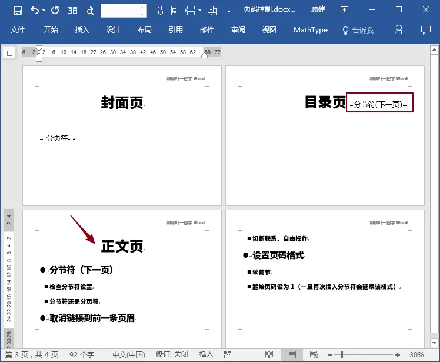Toggle track changes status 修订: 关闭
Image resolution: width=440 pixels, height=362 pixels.
pyautogui.click(x=172, y=355)
